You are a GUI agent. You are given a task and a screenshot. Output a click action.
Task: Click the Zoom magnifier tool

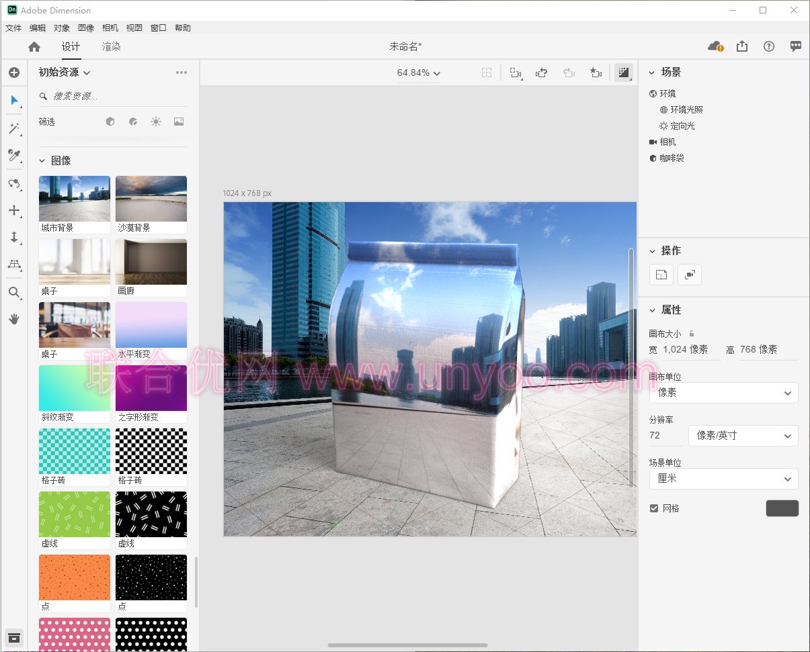click(14, 292)
